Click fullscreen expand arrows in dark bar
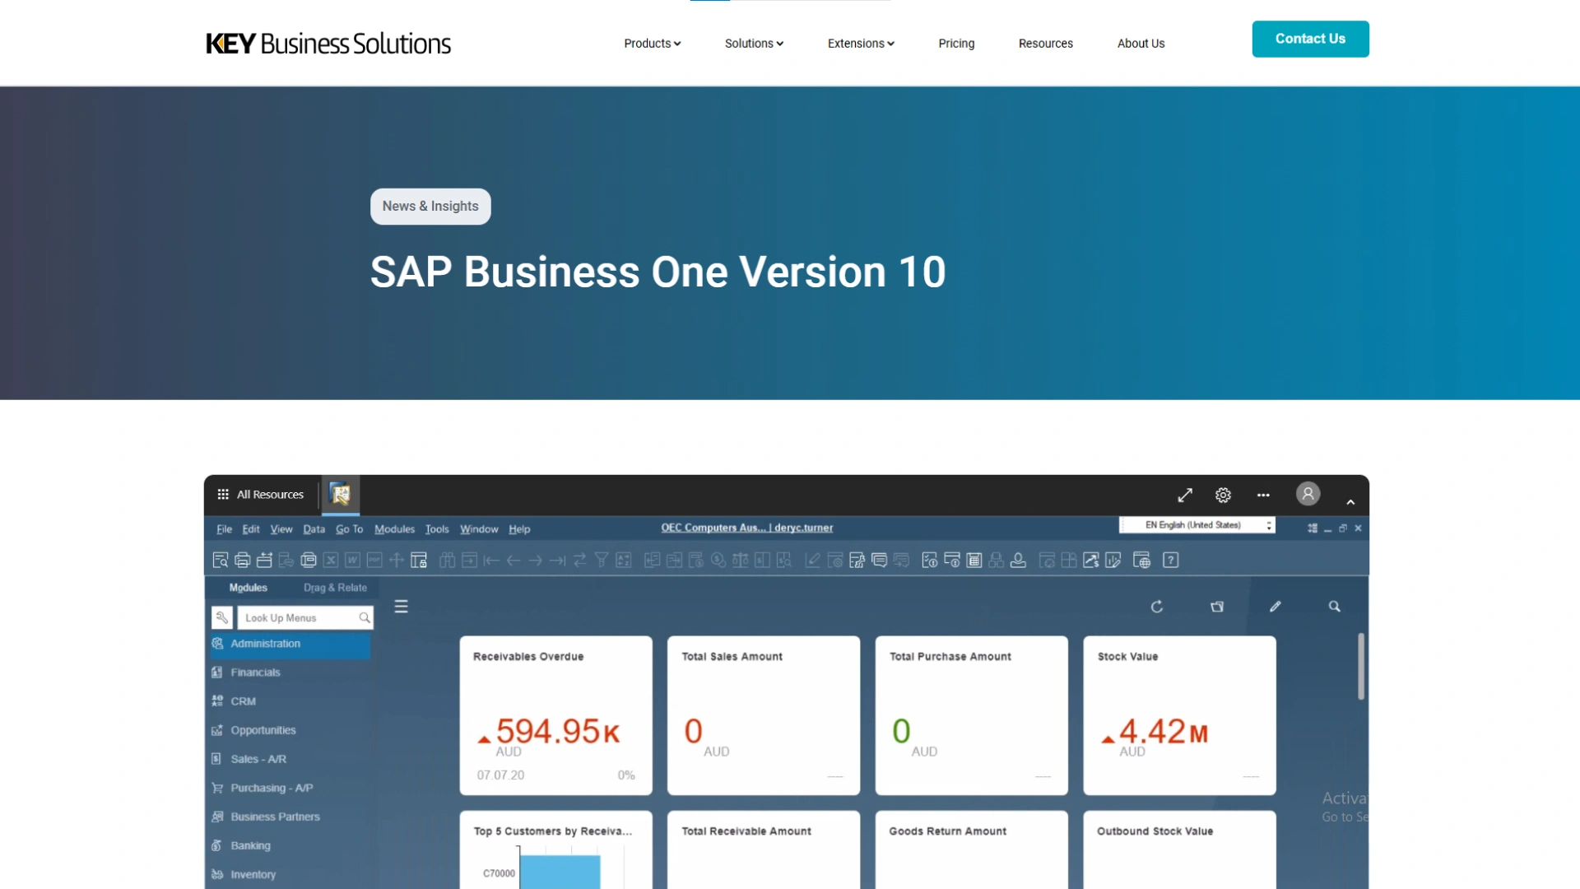Screen dimensions: 1580x889 click(x=1185, y=495)
